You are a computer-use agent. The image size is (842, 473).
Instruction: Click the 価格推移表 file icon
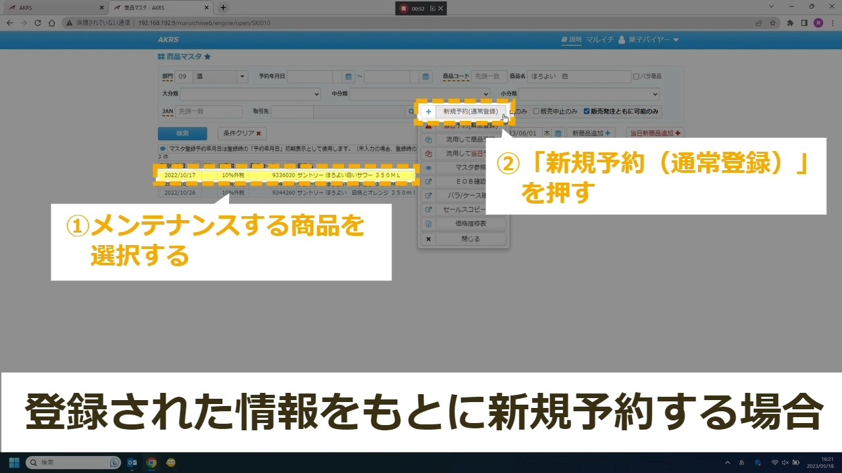pyautogui.click(x=428, y=224)
